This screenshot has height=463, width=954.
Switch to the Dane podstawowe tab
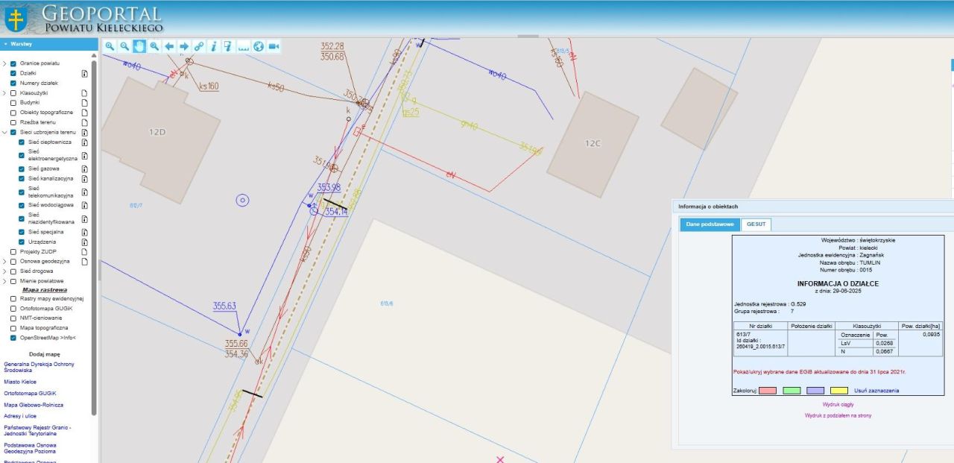(710, 224)
